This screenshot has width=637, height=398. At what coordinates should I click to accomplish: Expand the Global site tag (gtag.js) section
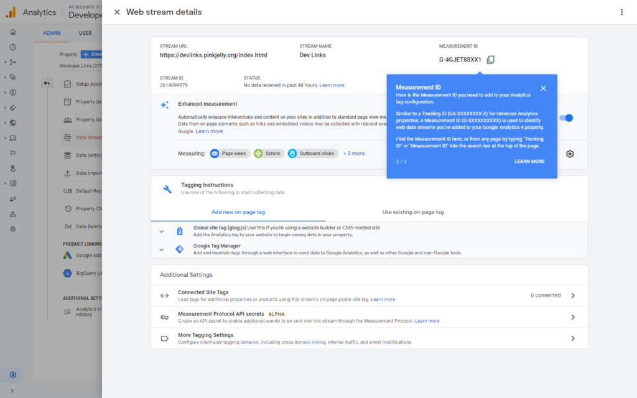(x=162, y=231)
